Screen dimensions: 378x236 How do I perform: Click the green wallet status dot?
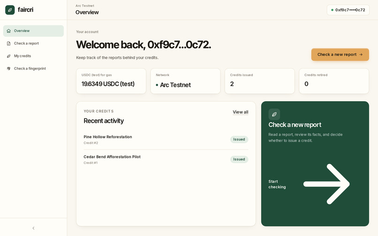coord(332,10)
